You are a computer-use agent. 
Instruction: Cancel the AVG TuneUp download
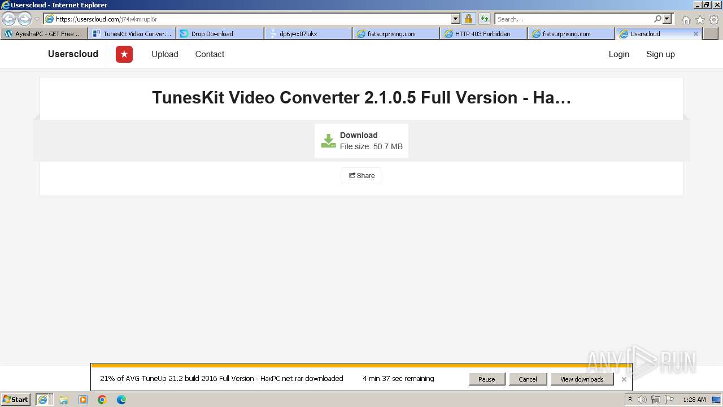(528, 379)
